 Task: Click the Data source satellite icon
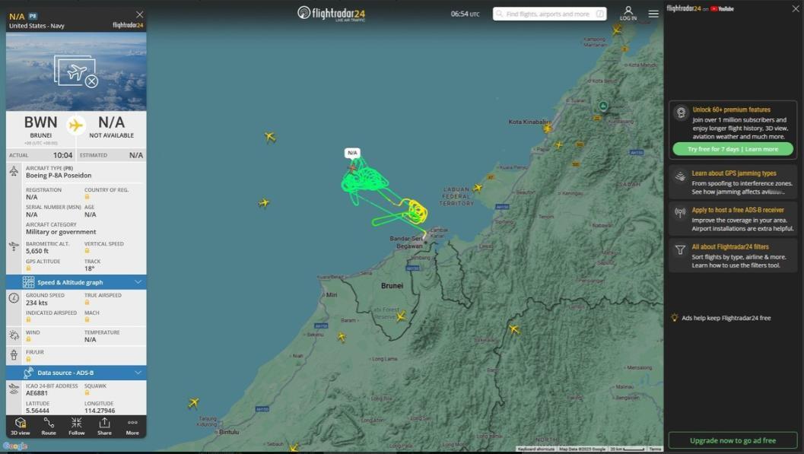pos(28,373)
